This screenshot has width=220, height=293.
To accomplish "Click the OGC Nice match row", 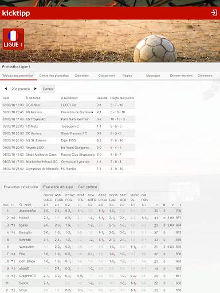I will [68, 105].
